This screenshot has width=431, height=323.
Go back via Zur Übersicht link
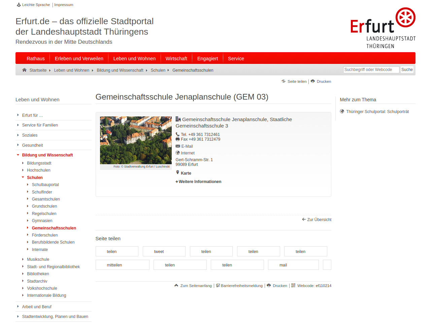click(317, 220)
